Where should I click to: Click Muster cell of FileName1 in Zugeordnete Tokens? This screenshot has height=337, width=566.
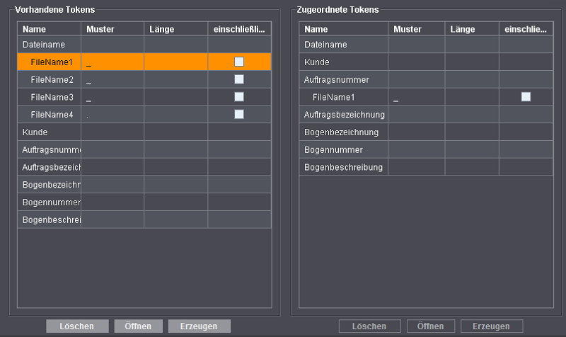click(416, 98)
